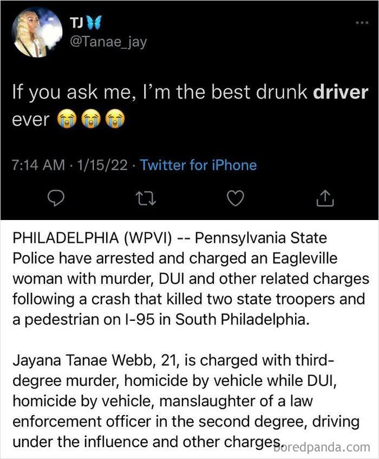
Task: Like the tweet with the heart icon
Action: pos(236,198)
